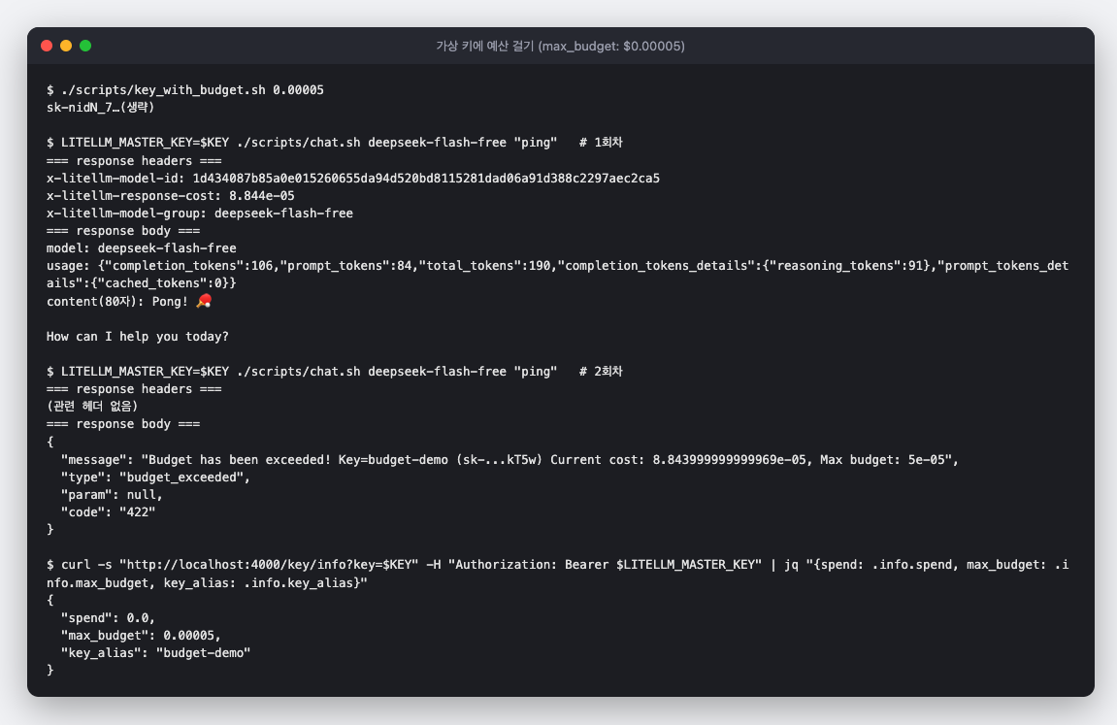This screenshot has width=1117, height=725.
Task: Click the window title mentioning max_budget $0.00005
Action: (x=560, y=47)
